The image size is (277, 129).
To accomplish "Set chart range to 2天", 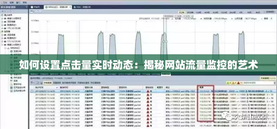I will coord(241,12).
